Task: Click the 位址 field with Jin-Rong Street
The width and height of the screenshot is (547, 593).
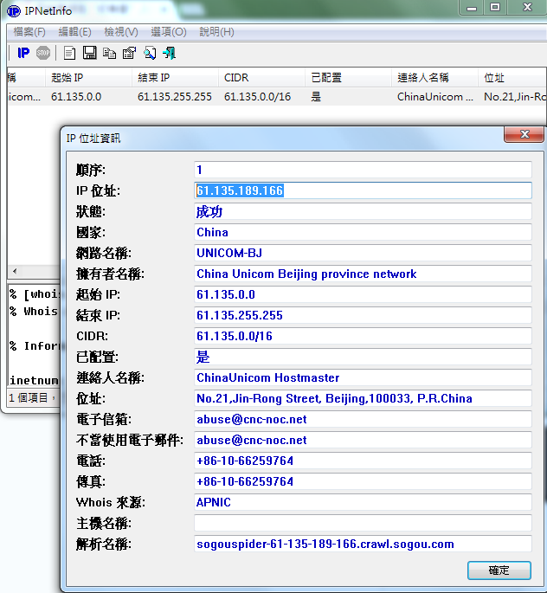Action: pyautogui.click(x=363, y=398)
